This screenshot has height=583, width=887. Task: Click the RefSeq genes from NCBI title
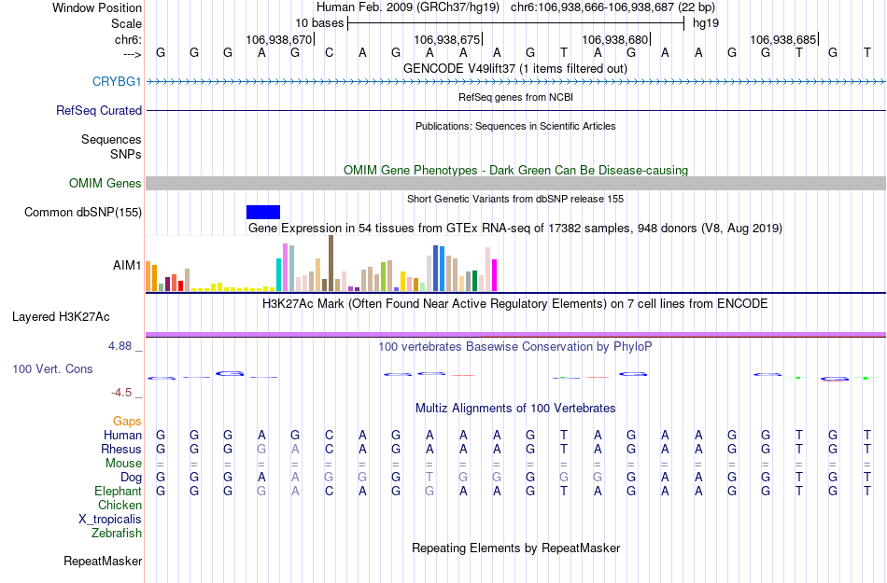[x=515, y=97]
